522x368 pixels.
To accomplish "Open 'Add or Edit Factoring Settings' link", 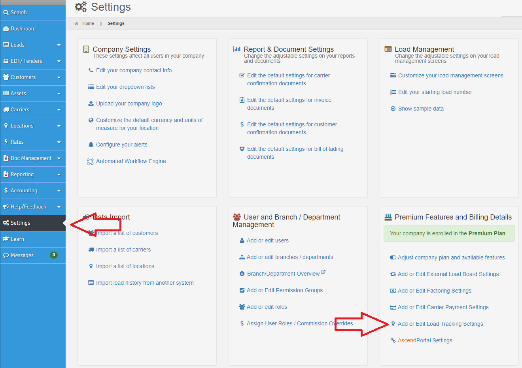I will (435, 291).
